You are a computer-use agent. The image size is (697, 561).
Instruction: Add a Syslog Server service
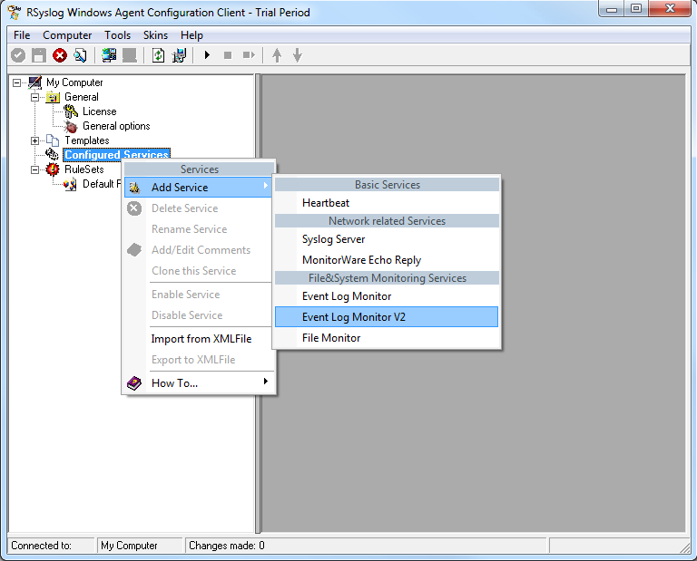coord(387,239)
